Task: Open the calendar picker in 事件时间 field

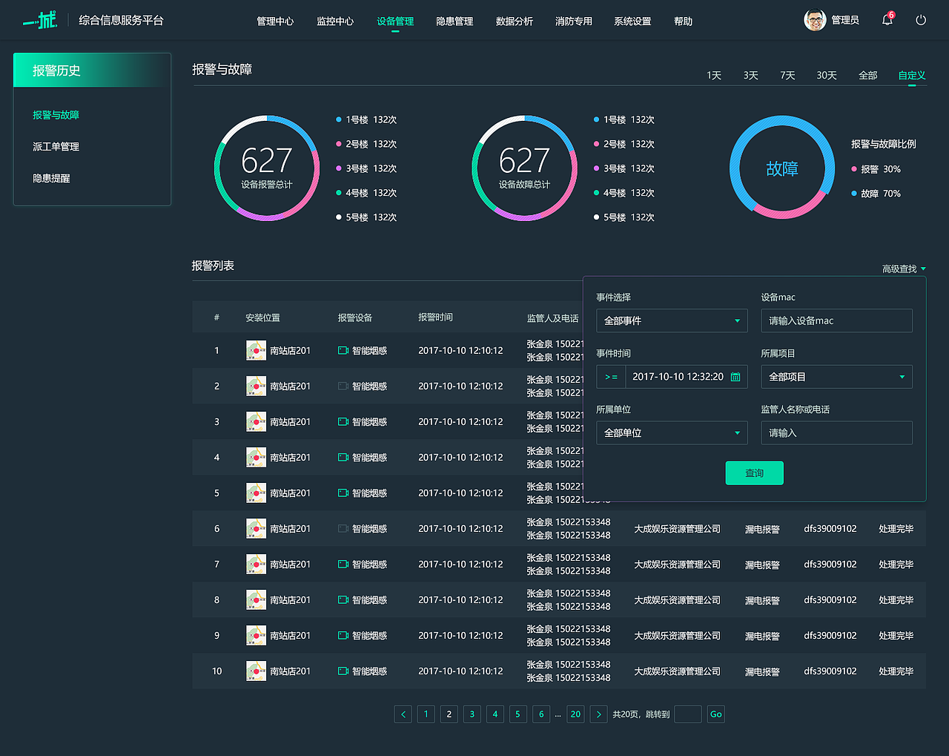Action: point(735,376)
